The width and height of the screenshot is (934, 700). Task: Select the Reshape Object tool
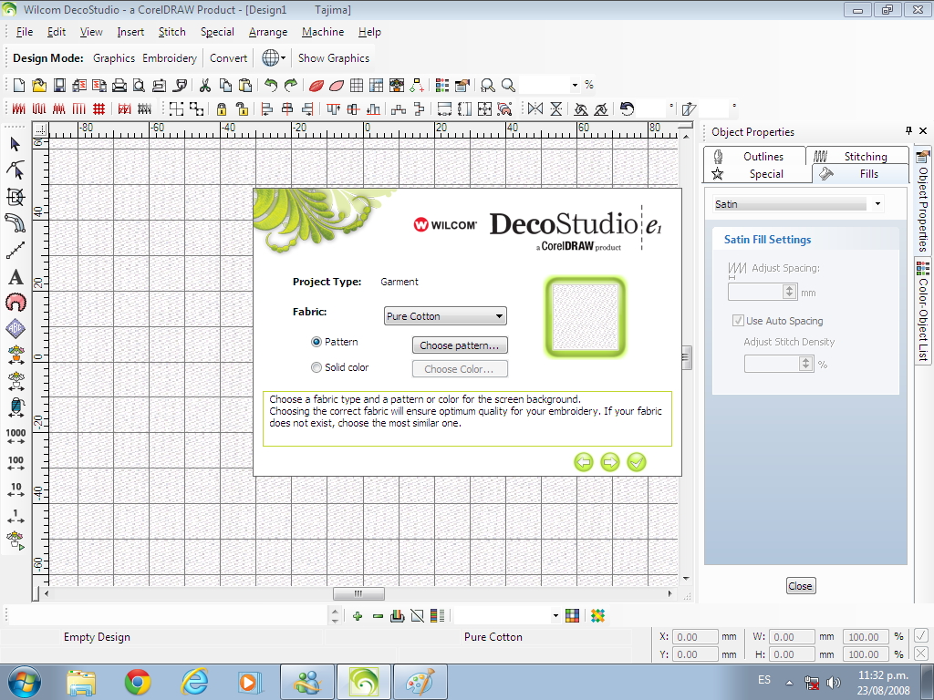[16, 170]
